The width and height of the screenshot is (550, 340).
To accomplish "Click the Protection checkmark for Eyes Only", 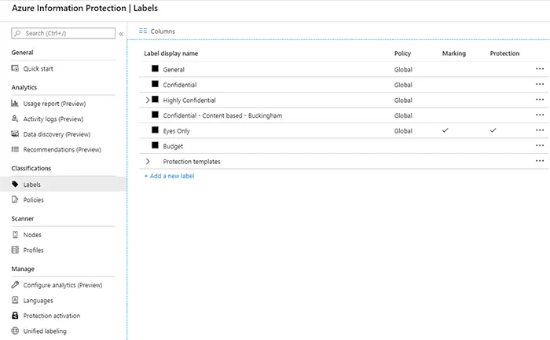I will [493, 130].
